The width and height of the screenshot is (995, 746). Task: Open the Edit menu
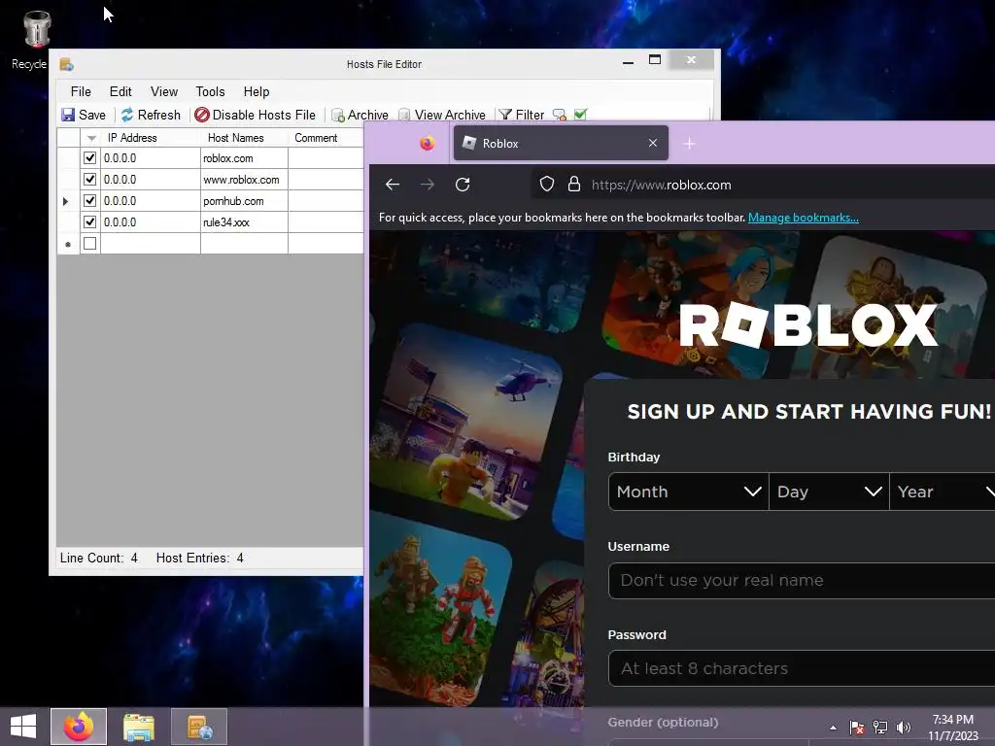coord(120,91)
